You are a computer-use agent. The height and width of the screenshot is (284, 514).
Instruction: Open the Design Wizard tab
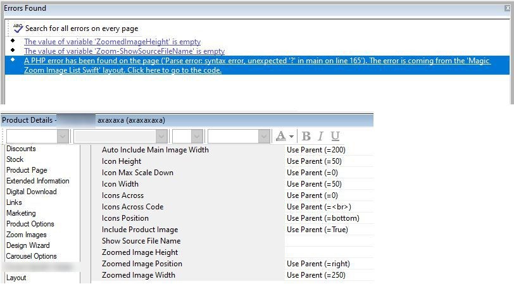tap(28, 245)
